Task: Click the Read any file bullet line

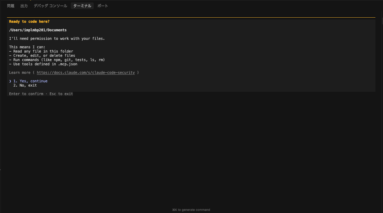Action: click(41, 51)
